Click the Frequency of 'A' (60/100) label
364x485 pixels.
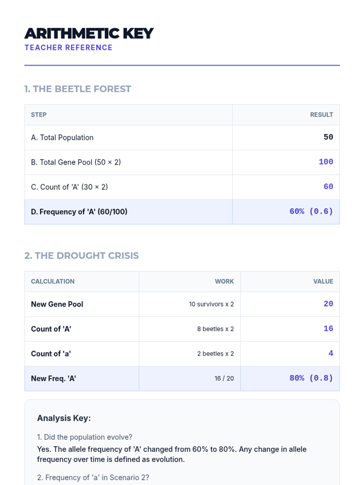79,212
